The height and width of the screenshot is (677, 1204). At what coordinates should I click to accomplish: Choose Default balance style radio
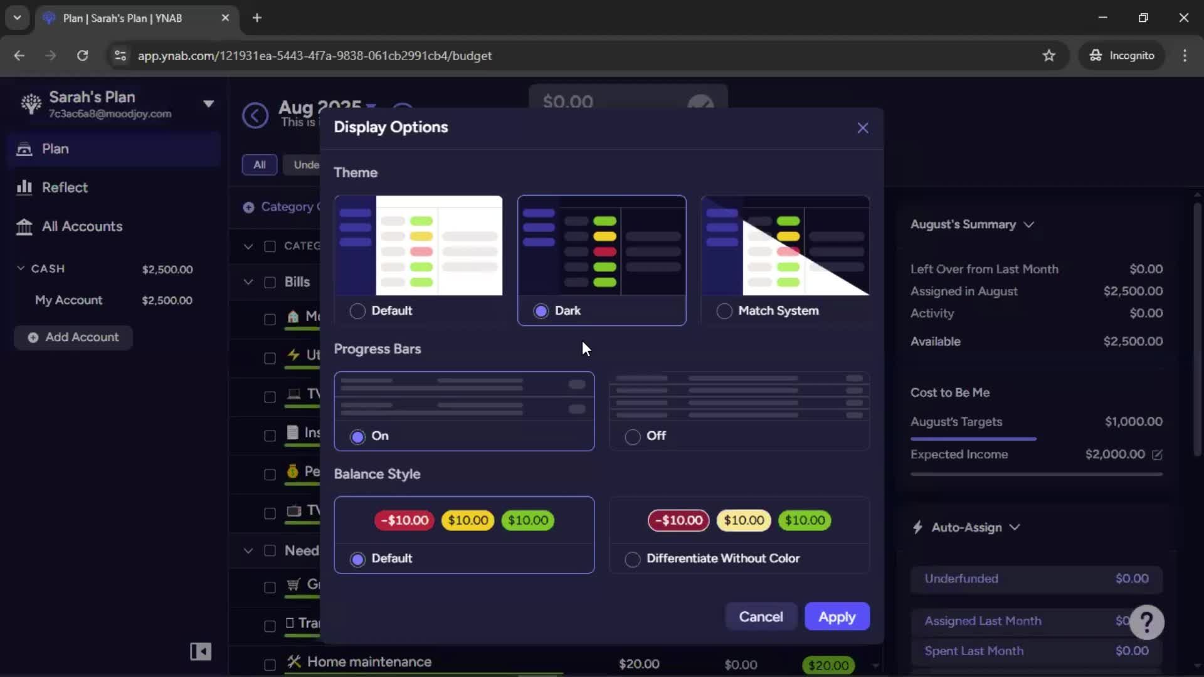pos(357,559)
